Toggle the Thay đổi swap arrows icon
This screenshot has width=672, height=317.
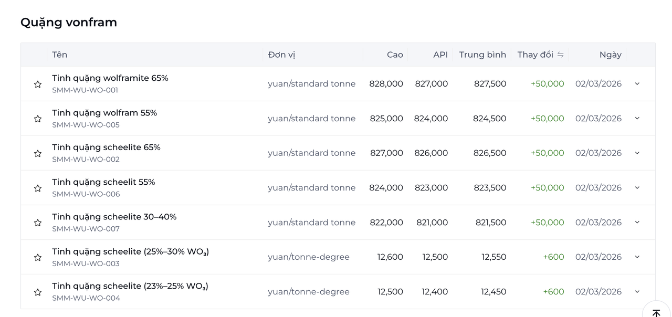pyautogui.click(x=560, y=55)
